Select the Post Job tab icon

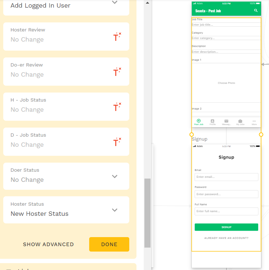point(199,121)
